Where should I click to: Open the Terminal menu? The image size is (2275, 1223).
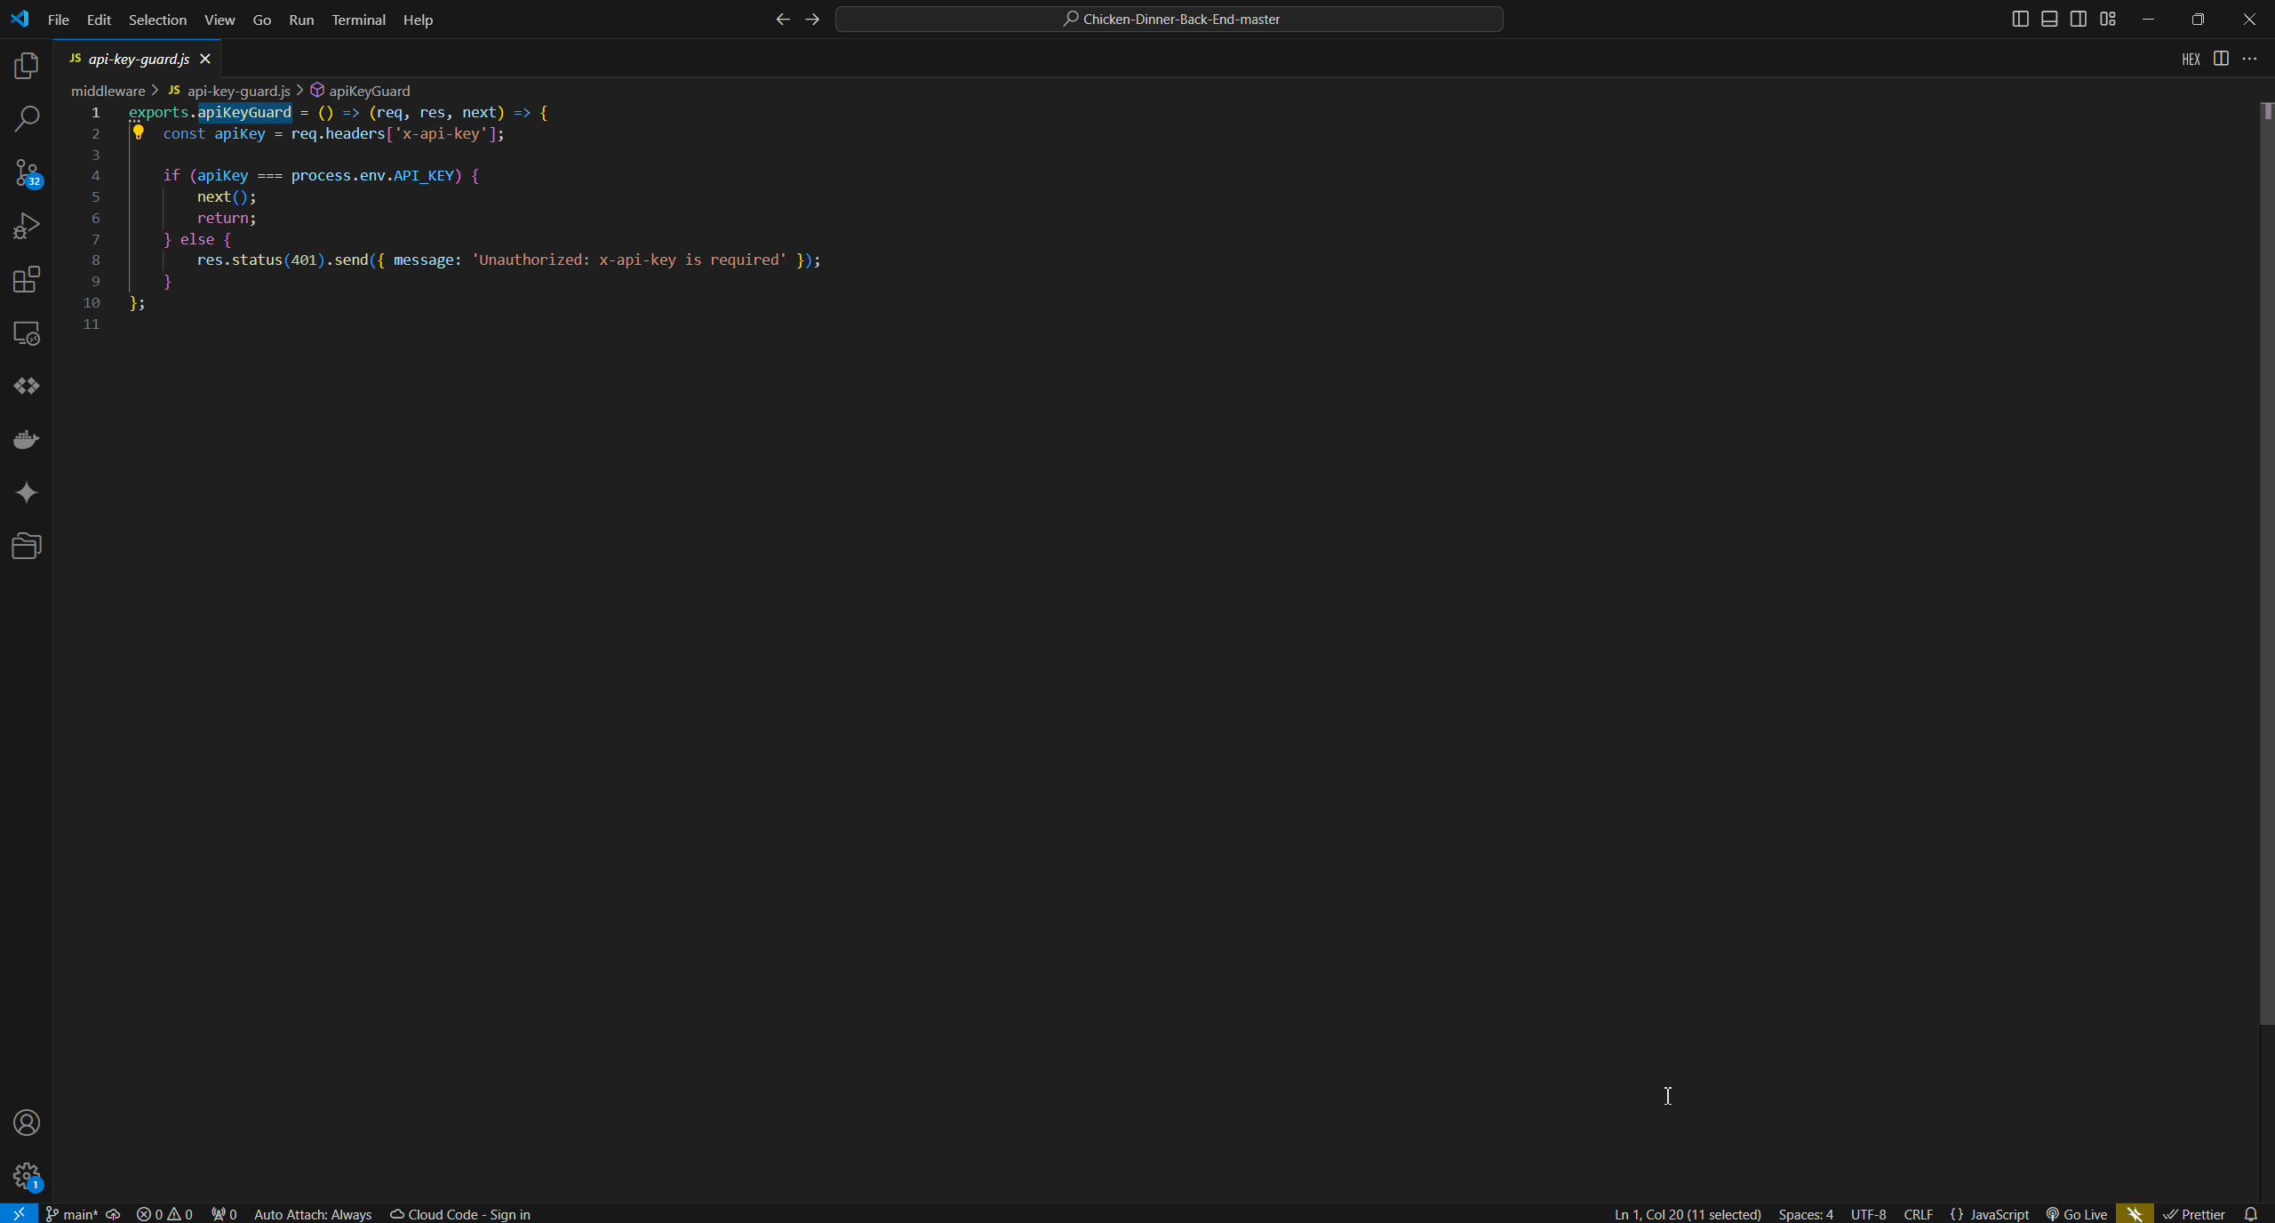[358, 20]
